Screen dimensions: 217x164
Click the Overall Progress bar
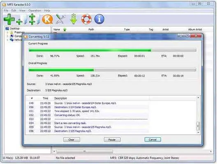112,70
